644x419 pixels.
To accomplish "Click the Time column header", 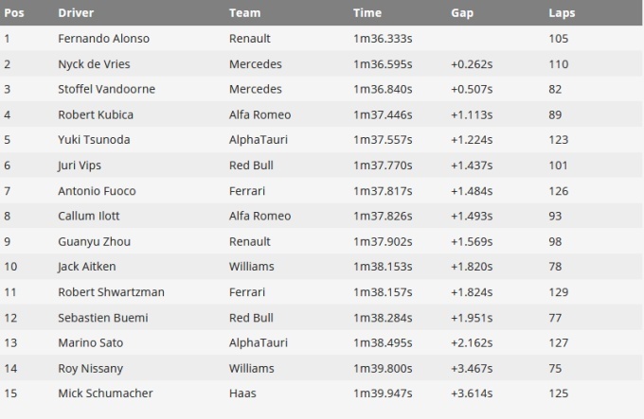I will click(x=367, y=13).
